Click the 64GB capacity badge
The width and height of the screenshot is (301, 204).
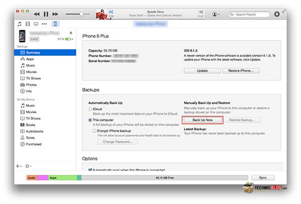(x=34, y=39)
